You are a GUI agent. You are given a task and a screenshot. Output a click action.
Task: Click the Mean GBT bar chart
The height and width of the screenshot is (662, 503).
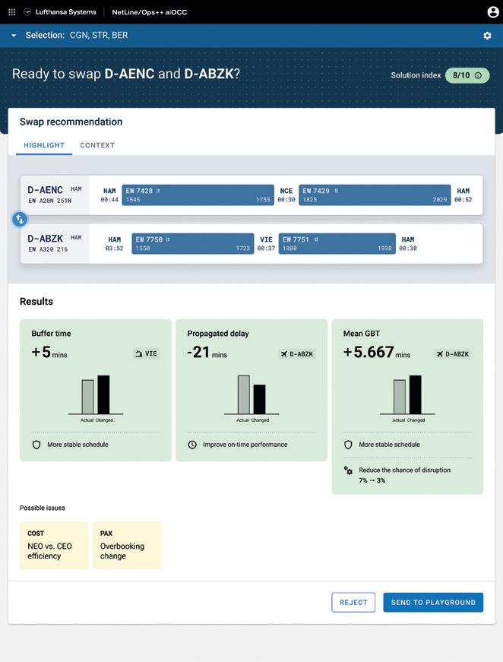click(407, 398)
